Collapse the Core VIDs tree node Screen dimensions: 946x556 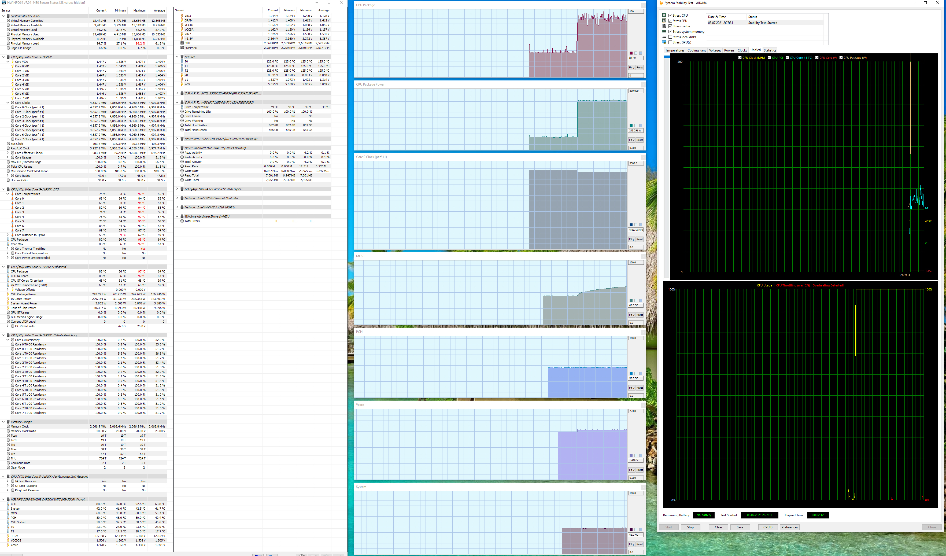click(8, 62)
